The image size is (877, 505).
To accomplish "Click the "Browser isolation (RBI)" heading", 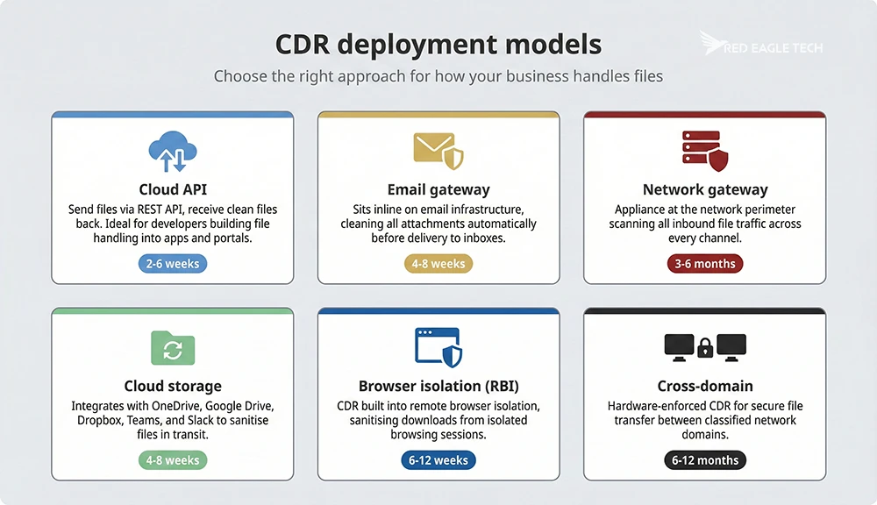I will click(x=438, y=385).
